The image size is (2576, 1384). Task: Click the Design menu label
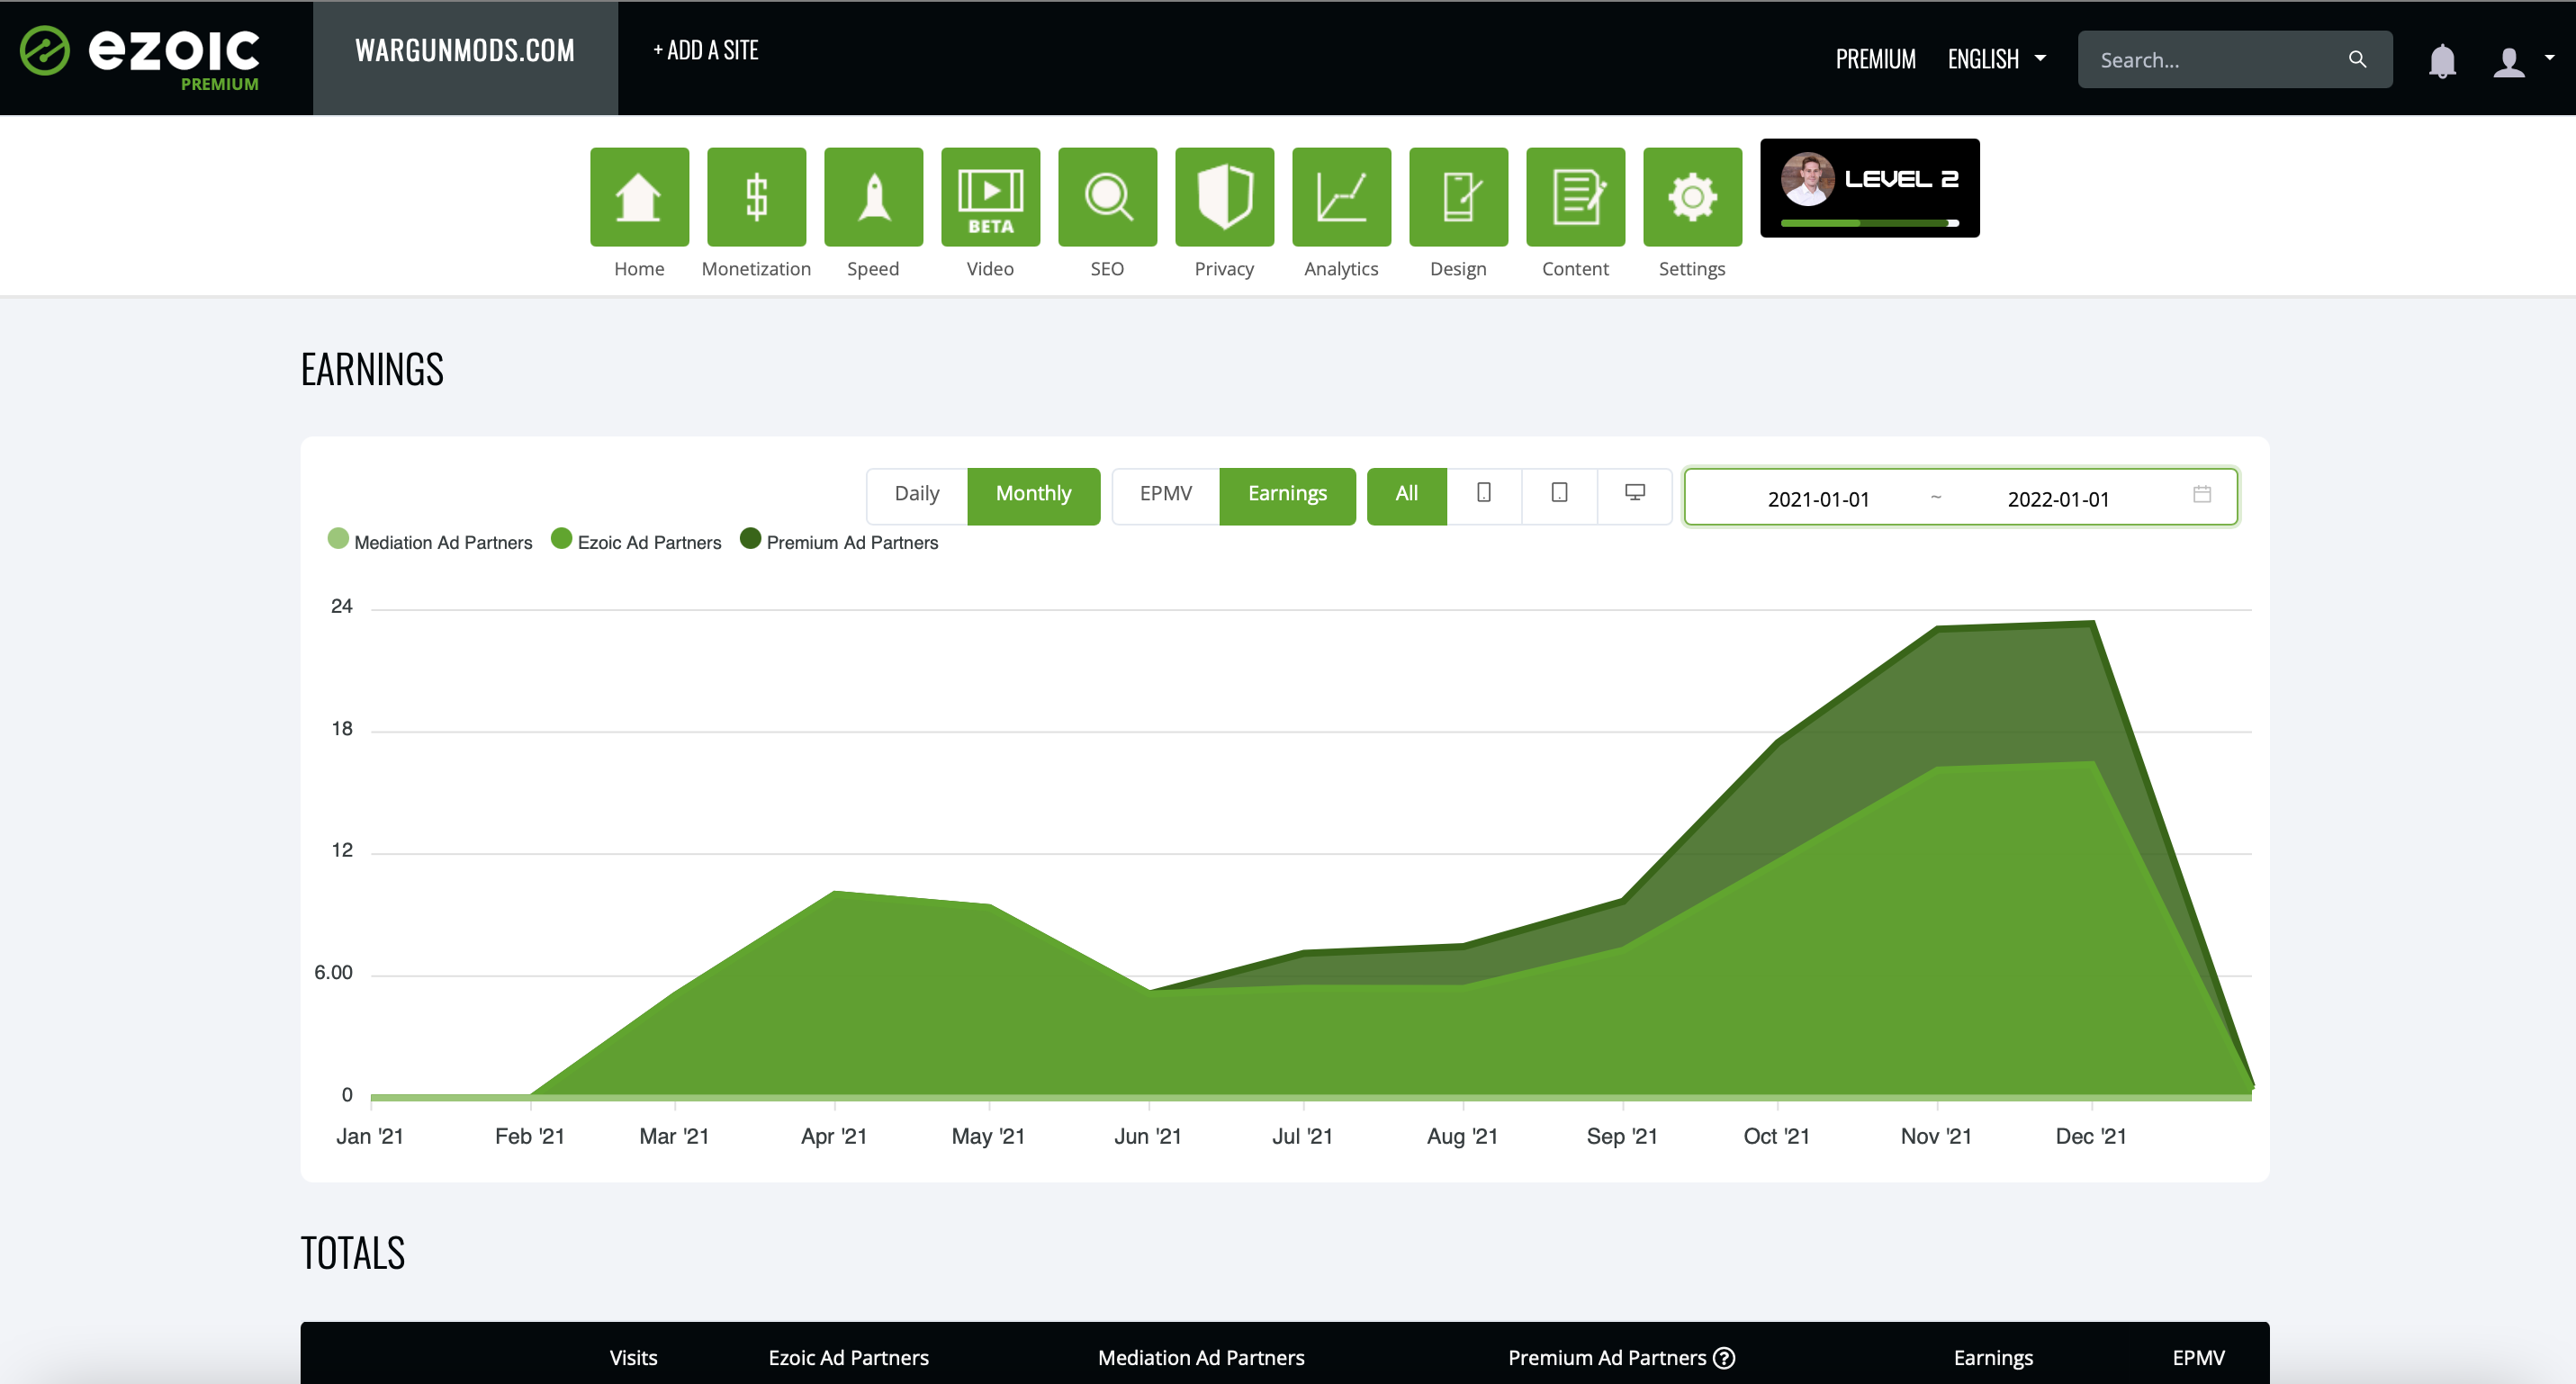1458,268
